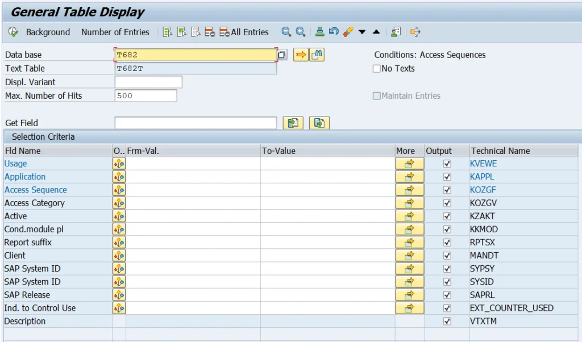582x342 pixels.
Task: Uncheck Output checkbox for MANDT
Action: (x=447, y=256)
